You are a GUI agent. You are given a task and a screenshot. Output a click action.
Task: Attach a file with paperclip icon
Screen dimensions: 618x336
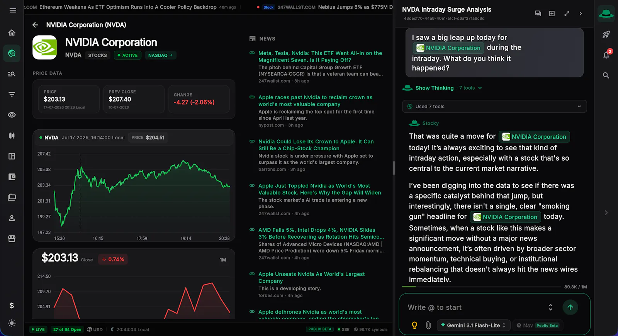(428, 325)
